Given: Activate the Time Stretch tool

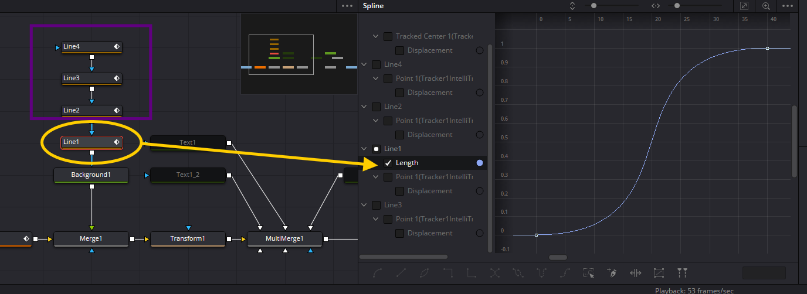Looking at the screenshot, I should click(x=635, y=273).
